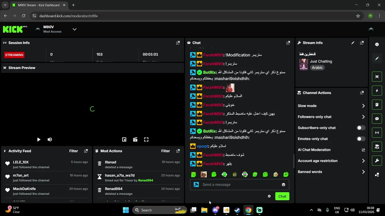This screenshot has width=385, height=216.
Task: Open the browser tab list dropdown
Action: (5, 5)
